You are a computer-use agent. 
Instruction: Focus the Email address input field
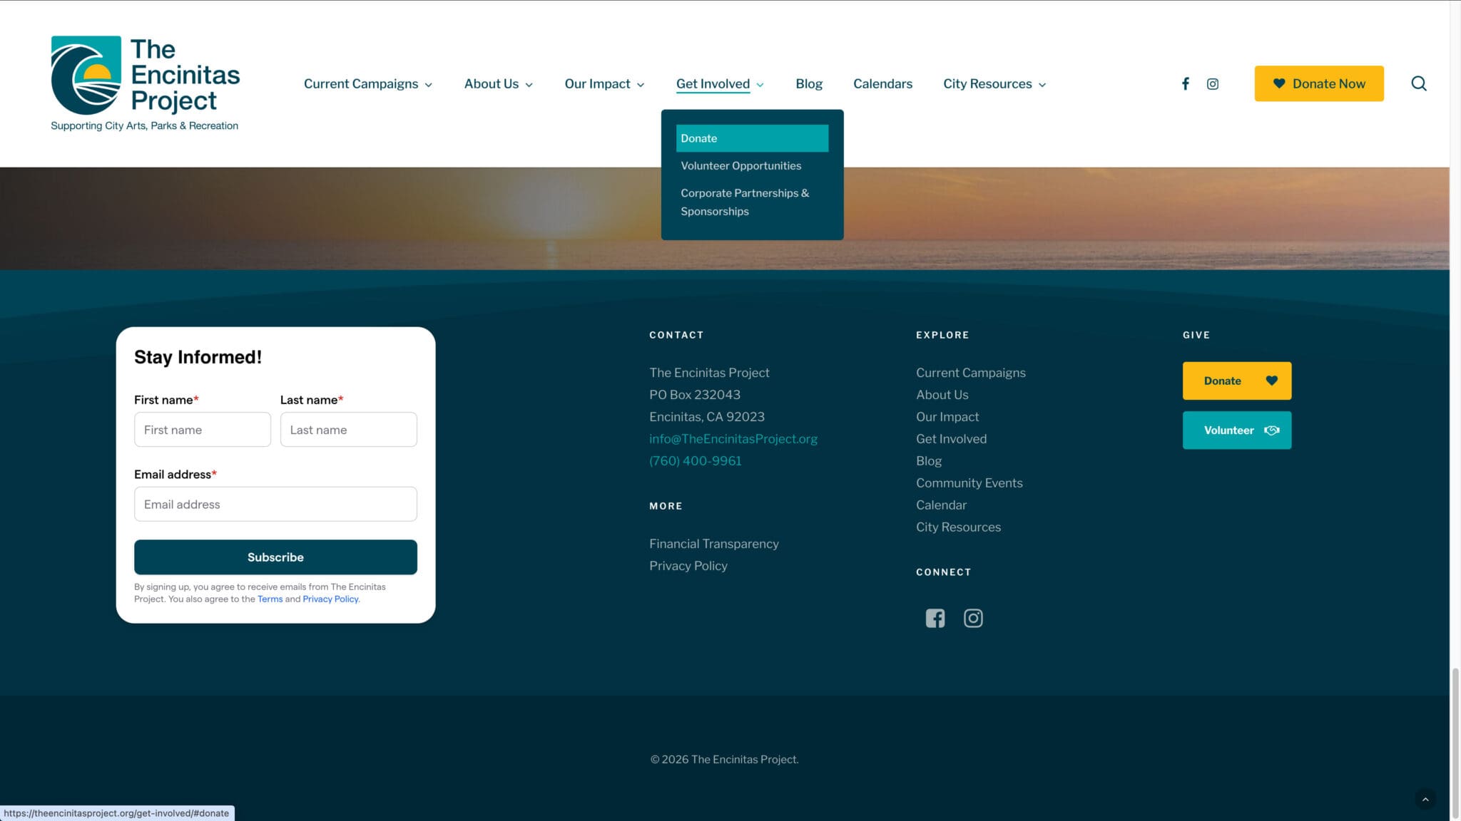pos(275,505)
